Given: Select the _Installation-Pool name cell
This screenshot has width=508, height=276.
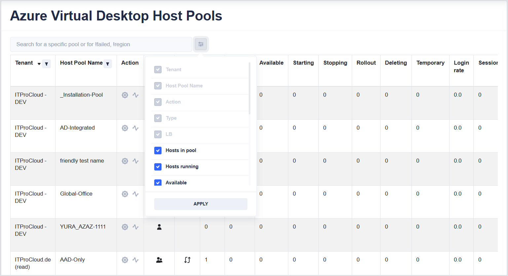Looking at the screenshot, I should point(81,95).
